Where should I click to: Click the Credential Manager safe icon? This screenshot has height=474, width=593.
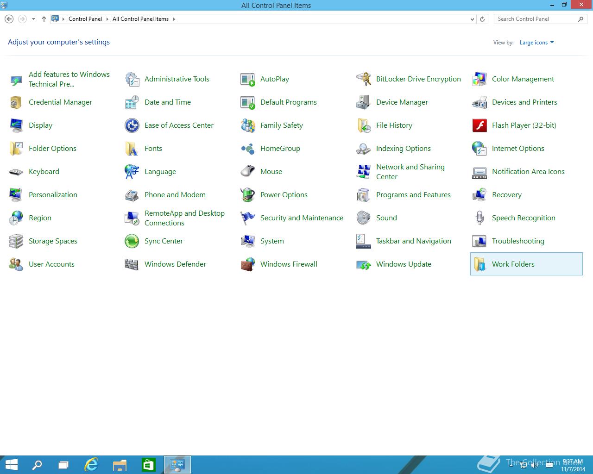[16, 102]
